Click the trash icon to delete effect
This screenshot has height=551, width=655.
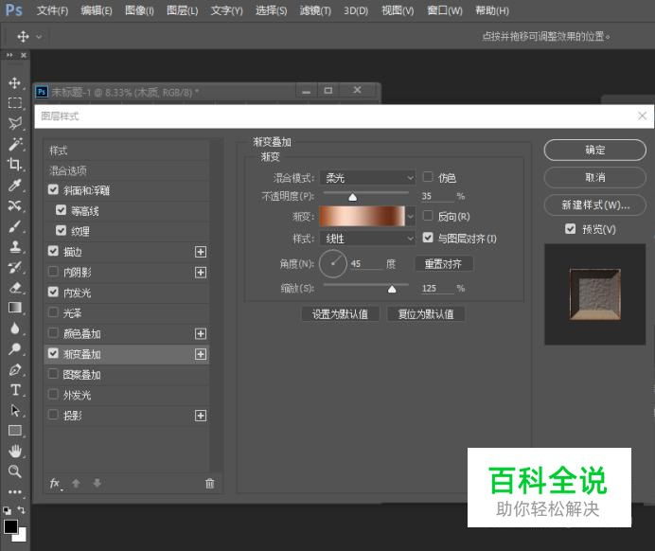pos(210,483)
